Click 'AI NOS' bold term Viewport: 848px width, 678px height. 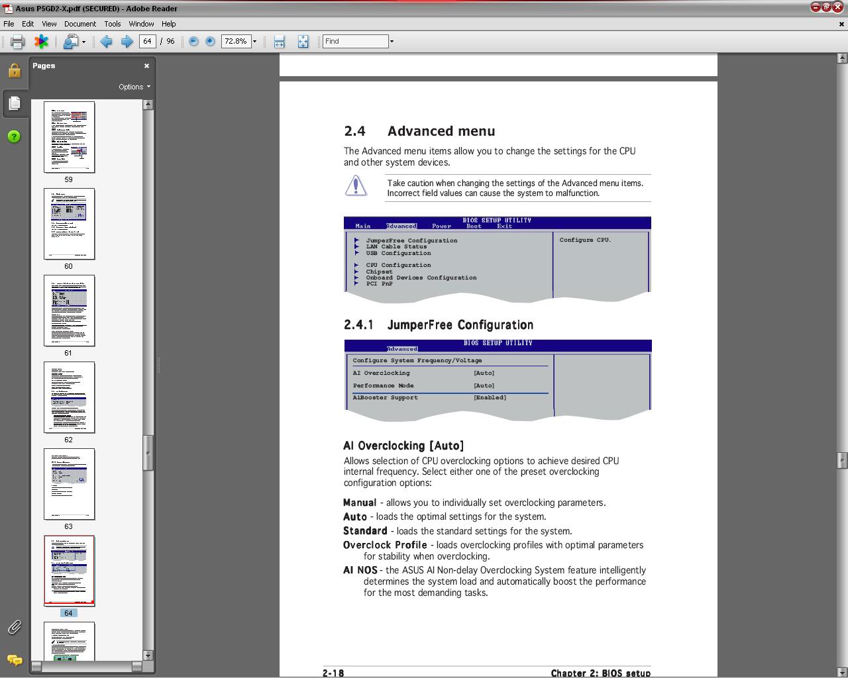[360, 570]
